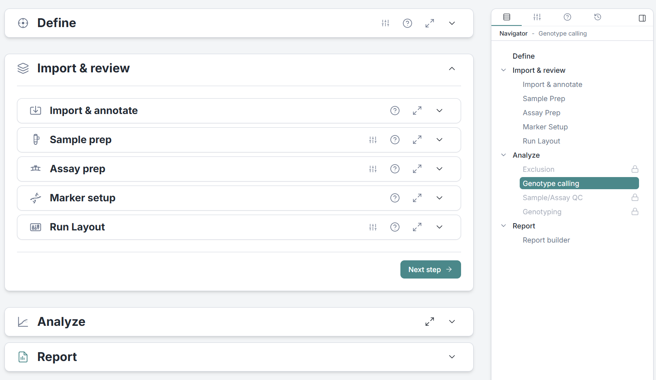Go to Marker Setup in Navigator
Viewport: 656px width, 380px height.
[x=545, y=127]
